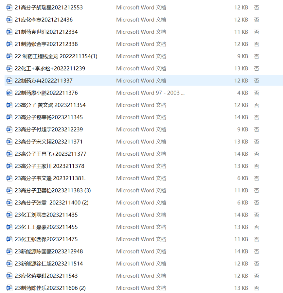Click Microsoft Word 文档 type of 23新能源陈国豪2023212948
283x293 pixels.
tap(141, 251)
